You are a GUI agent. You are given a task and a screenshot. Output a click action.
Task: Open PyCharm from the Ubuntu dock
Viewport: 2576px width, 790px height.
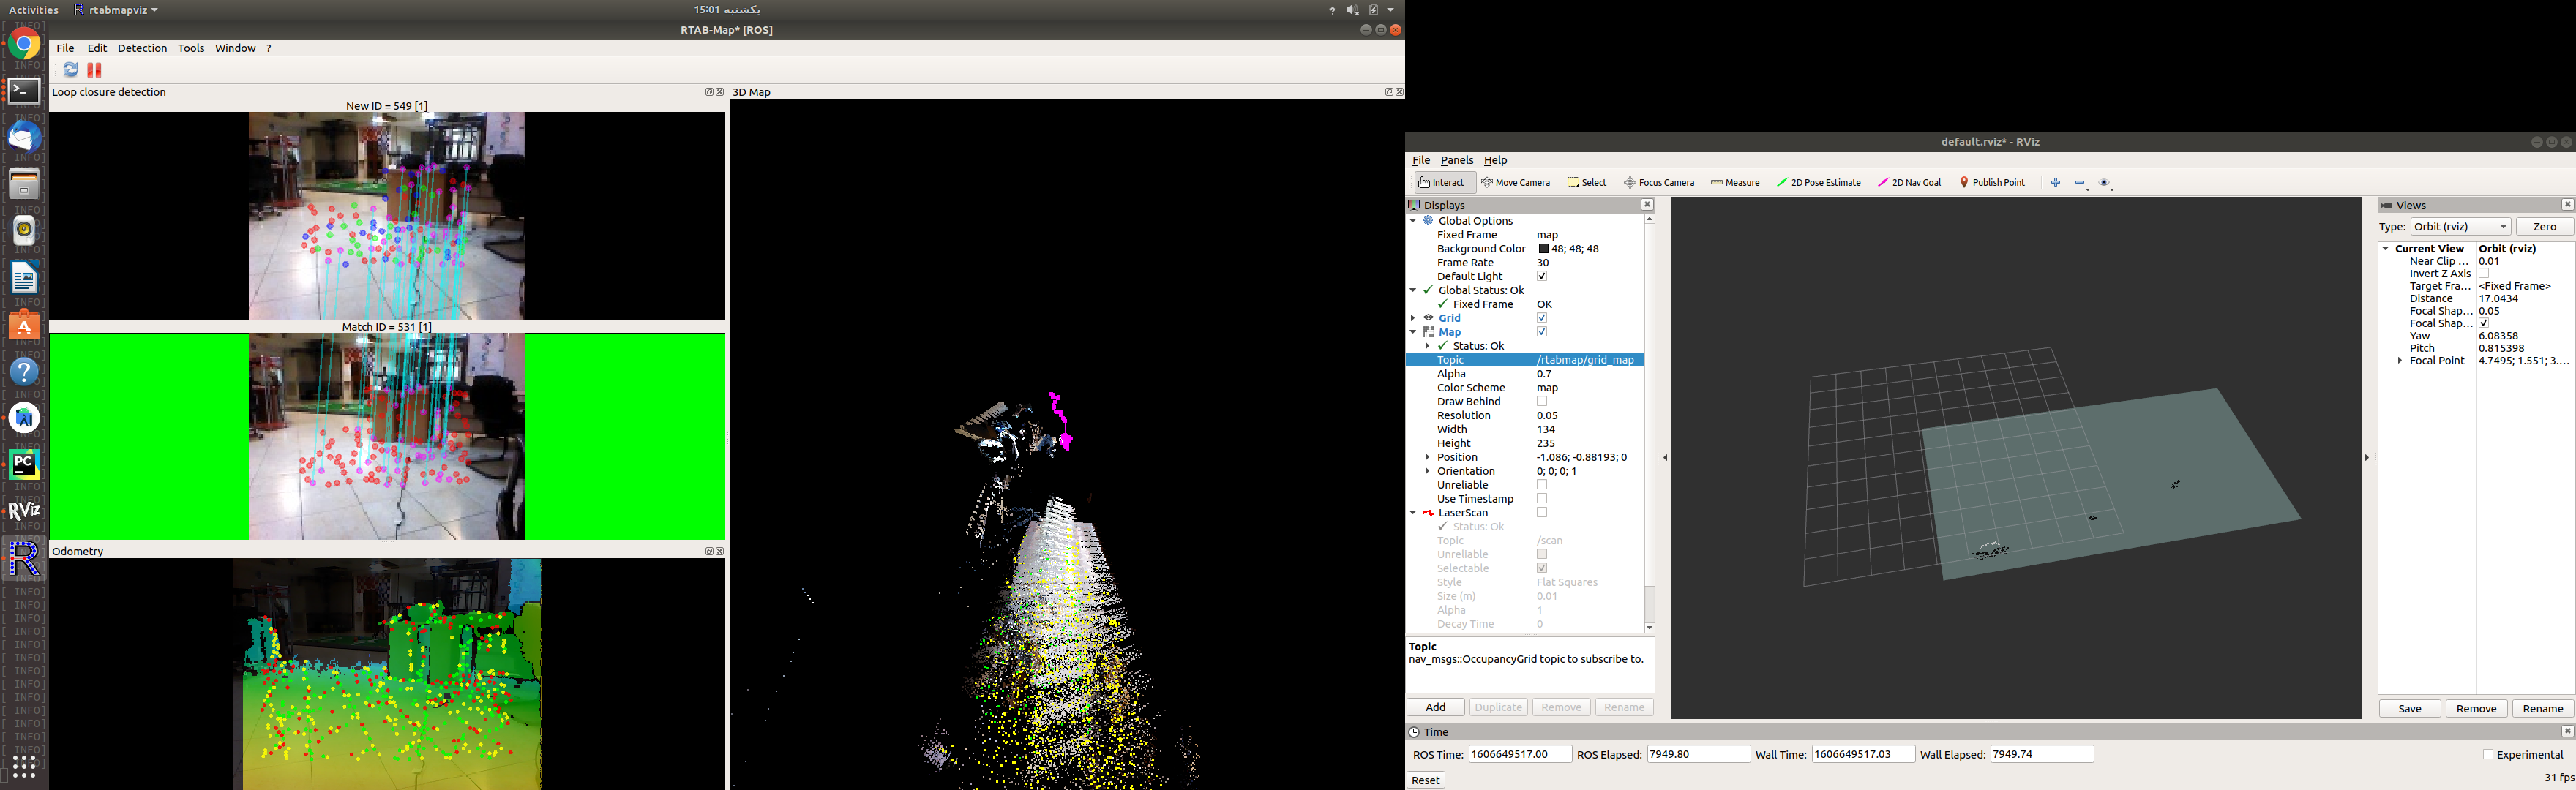(24, 464)
